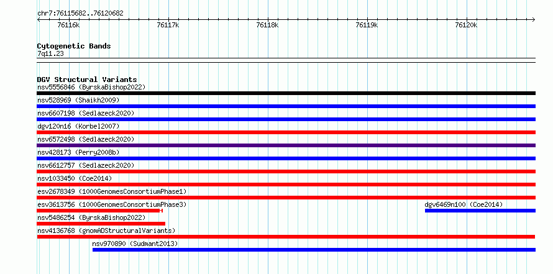The width and height of the screenshot is (553, 274).
Task: Open nsv970890 (Sudmant2013) variant label
Action: [x=135, y=244]
